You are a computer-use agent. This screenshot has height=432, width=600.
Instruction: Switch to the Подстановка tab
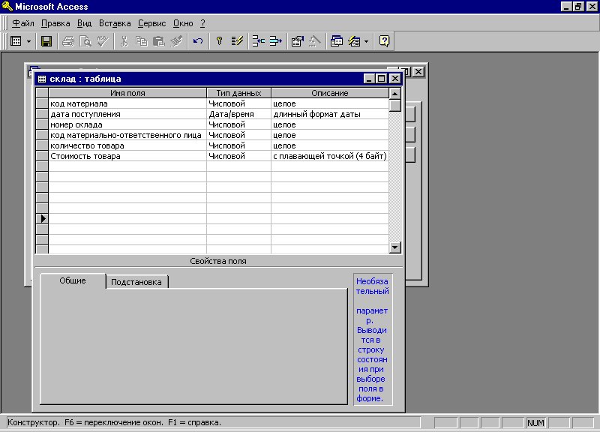(x=136, y=282)
